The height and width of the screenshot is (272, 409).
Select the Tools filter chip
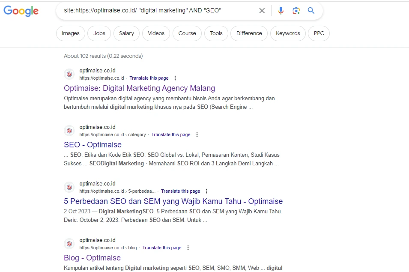coord(216,33)
